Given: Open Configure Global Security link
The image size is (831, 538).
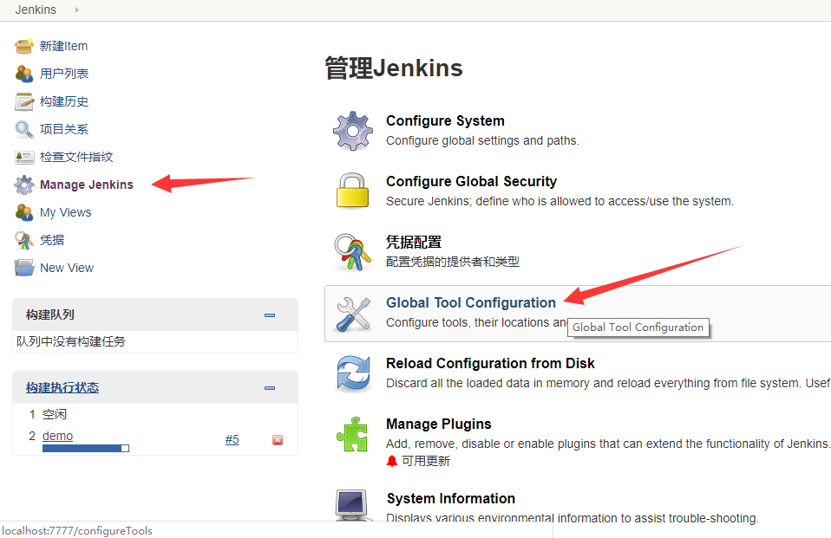Looking at the screenshot, I should 471,182.
